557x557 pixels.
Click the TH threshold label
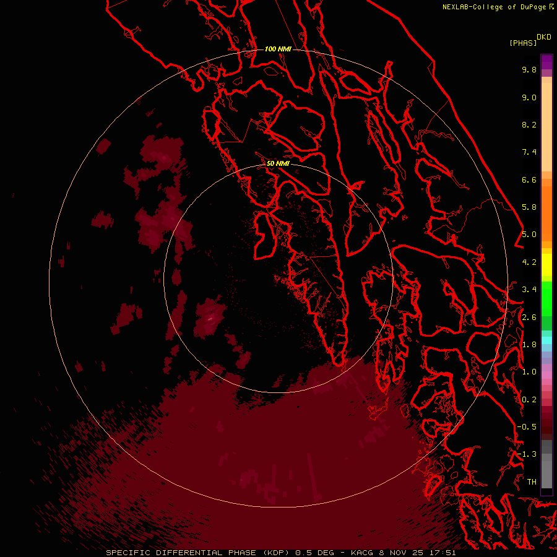[x=532, y=482]
